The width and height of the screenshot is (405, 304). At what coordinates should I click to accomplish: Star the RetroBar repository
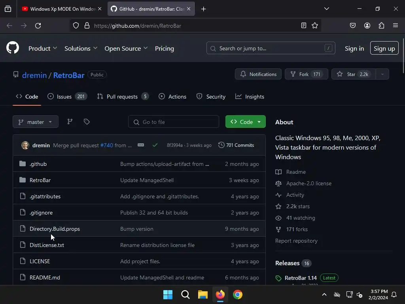pos(354,74)
